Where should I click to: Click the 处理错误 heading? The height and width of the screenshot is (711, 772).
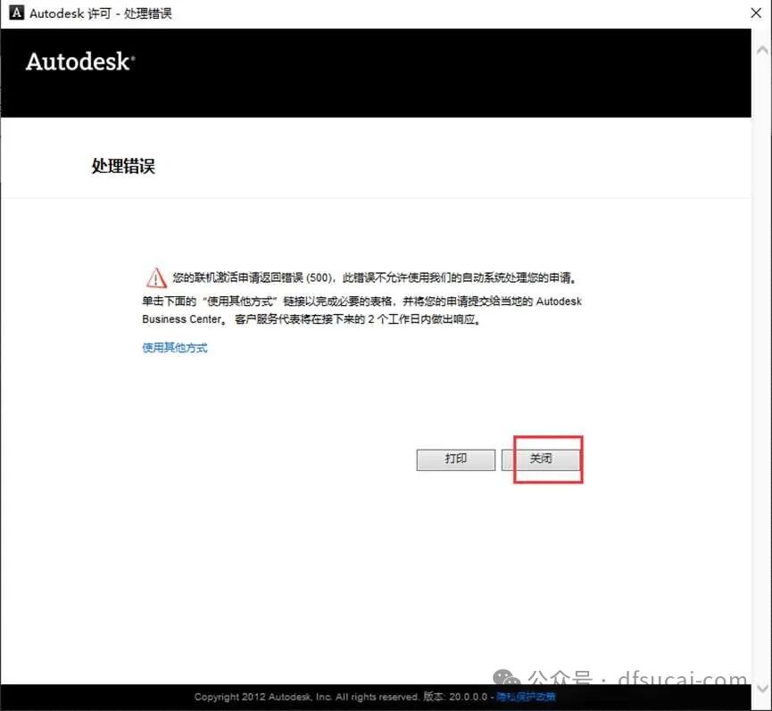(123, 166)
